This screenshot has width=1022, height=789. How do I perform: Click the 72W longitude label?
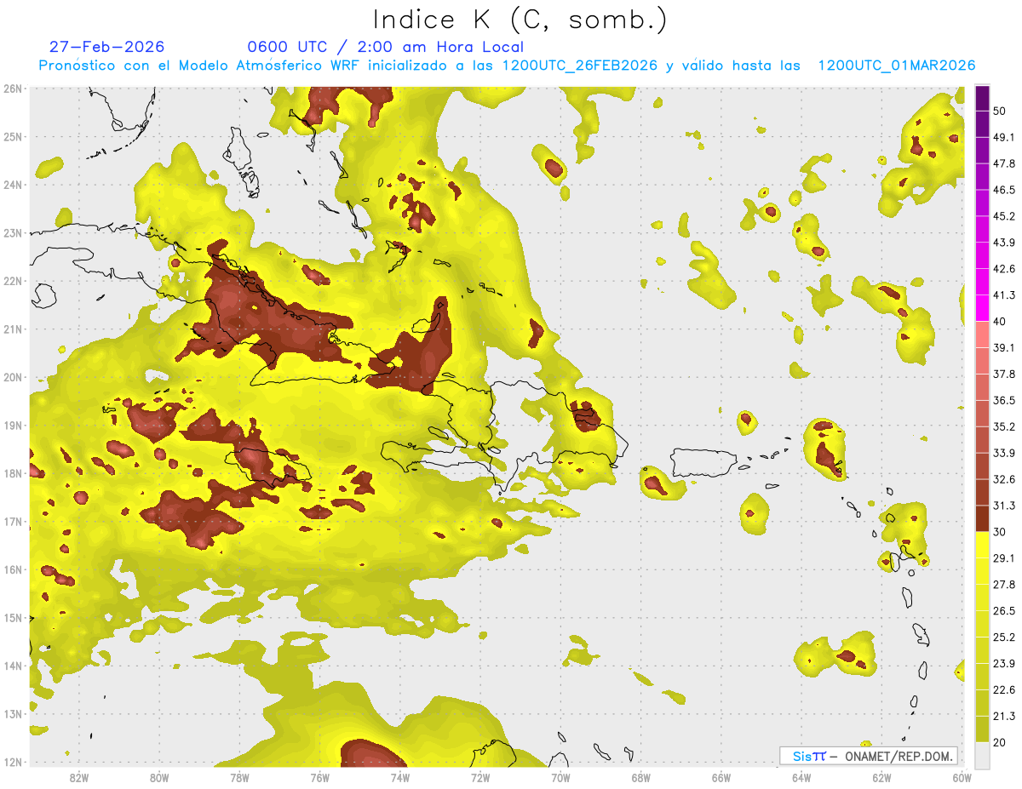tap(480, 777)
